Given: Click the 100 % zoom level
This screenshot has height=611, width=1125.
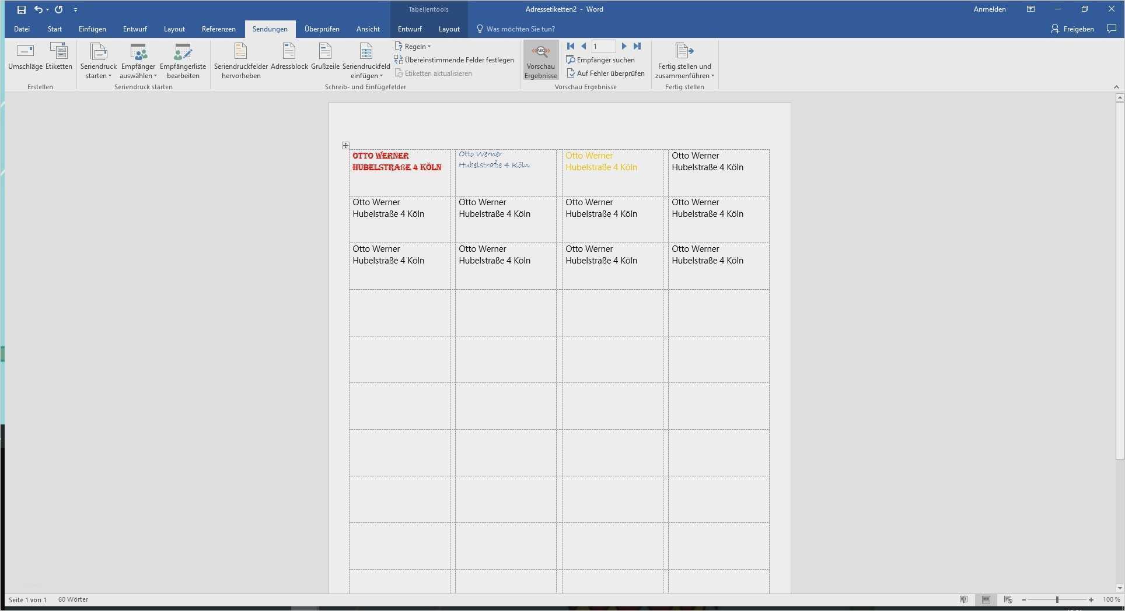Looking at the screenshot, I should point(1111,600).
